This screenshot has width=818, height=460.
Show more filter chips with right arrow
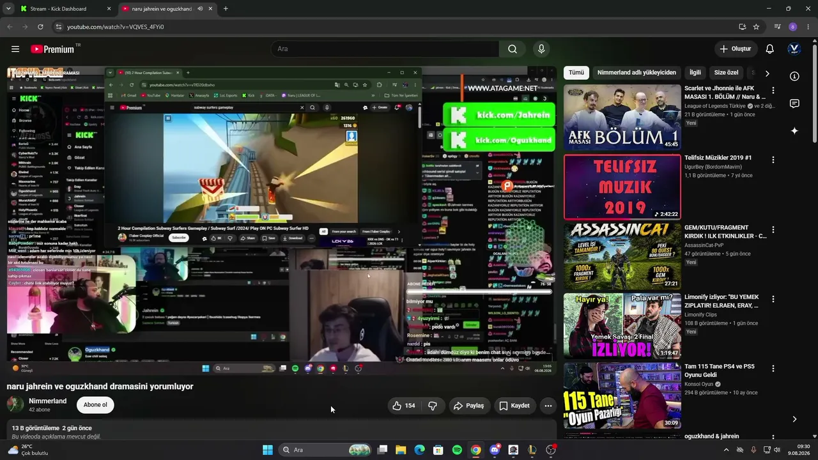(767, 73)
